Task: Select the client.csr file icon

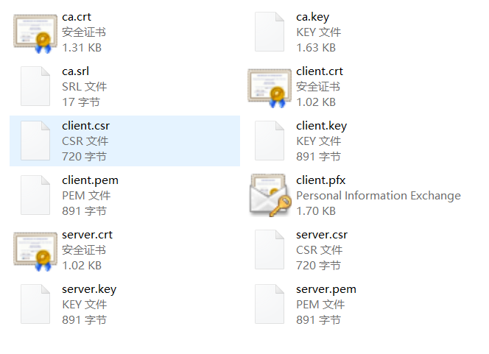Action: pos(35,141)
